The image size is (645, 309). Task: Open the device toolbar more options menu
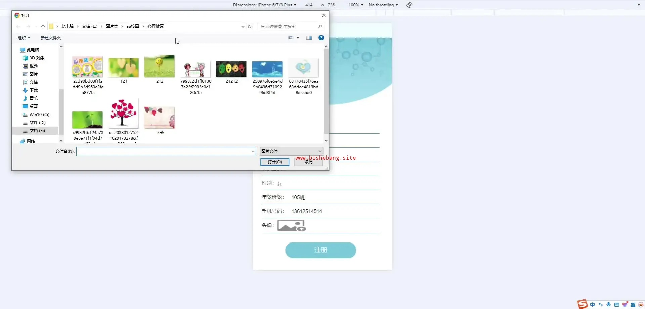pyautogui.click(x=639, y=5)
